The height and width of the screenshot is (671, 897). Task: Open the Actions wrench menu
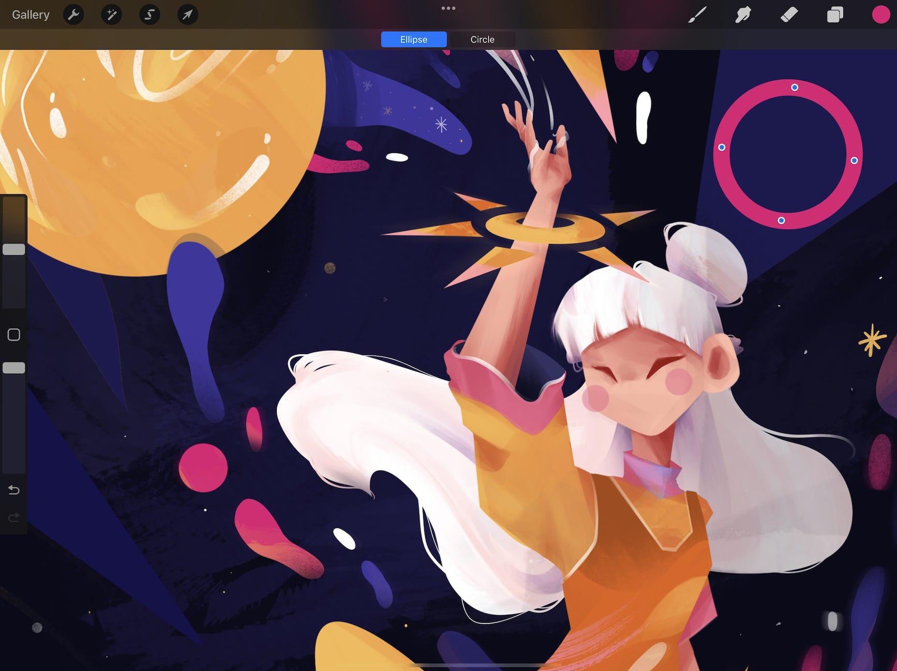click(x=73, y=14)
